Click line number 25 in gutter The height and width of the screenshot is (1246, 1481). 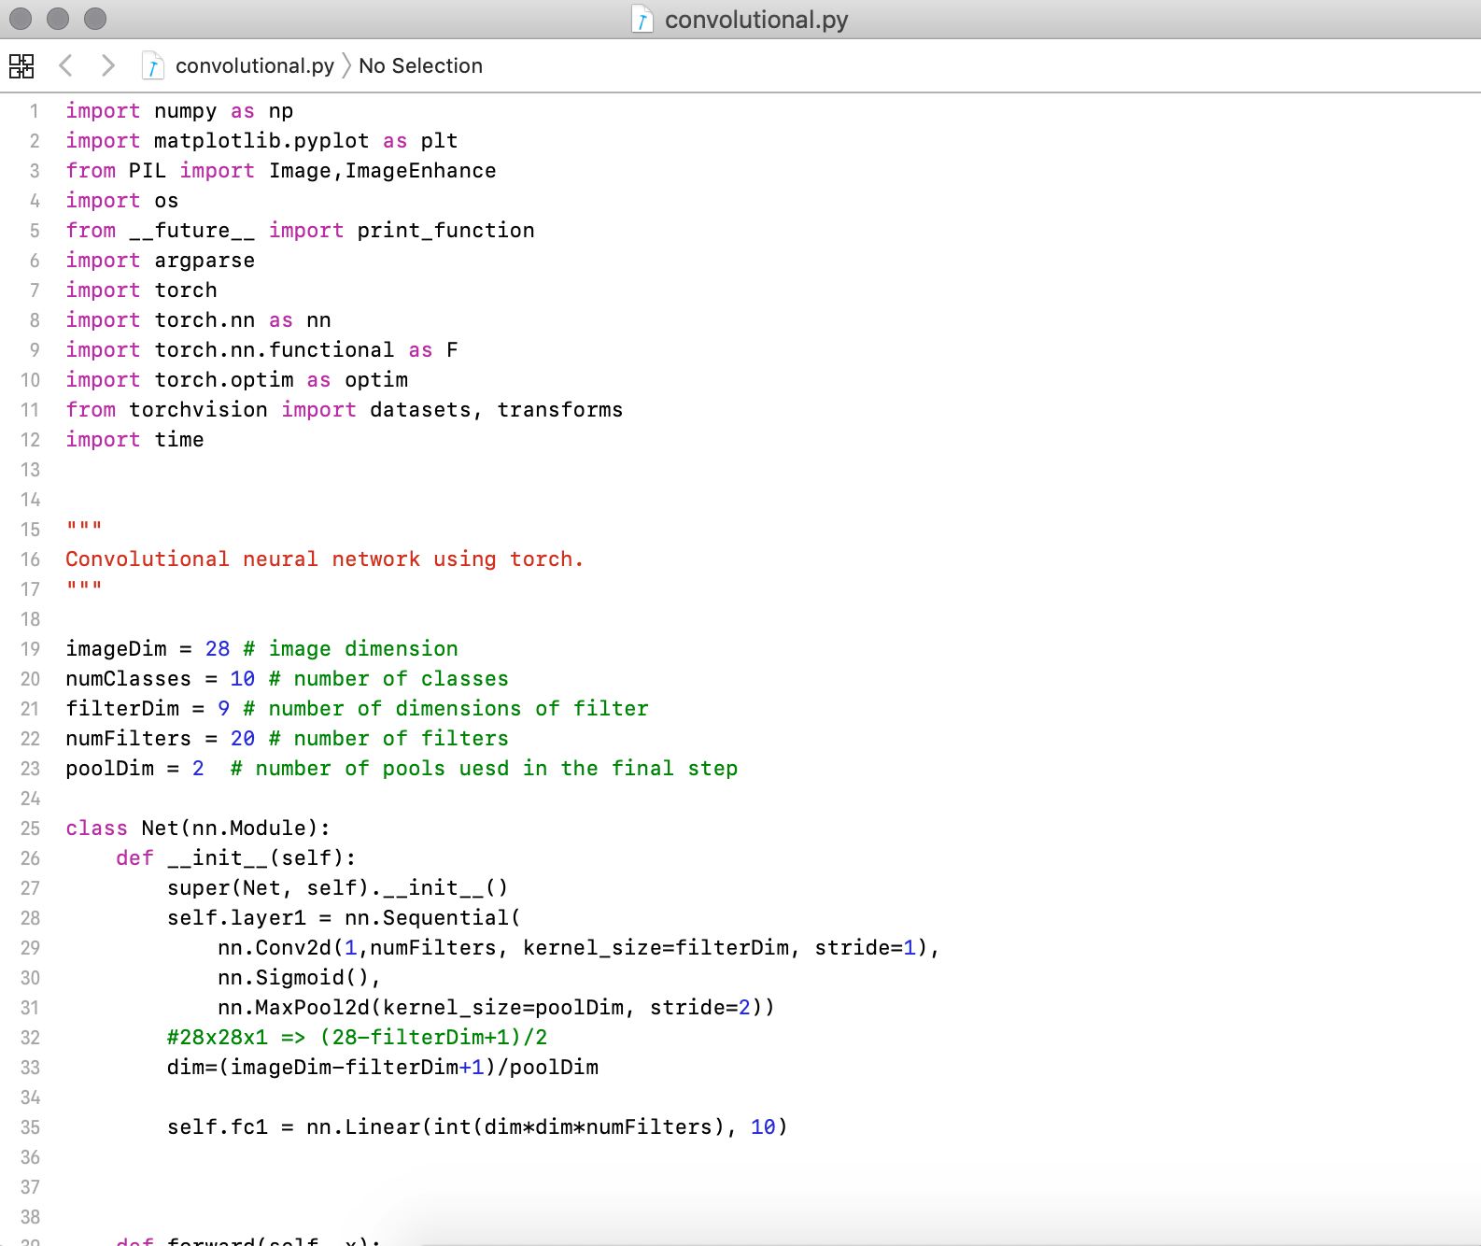tap(31, 828)
